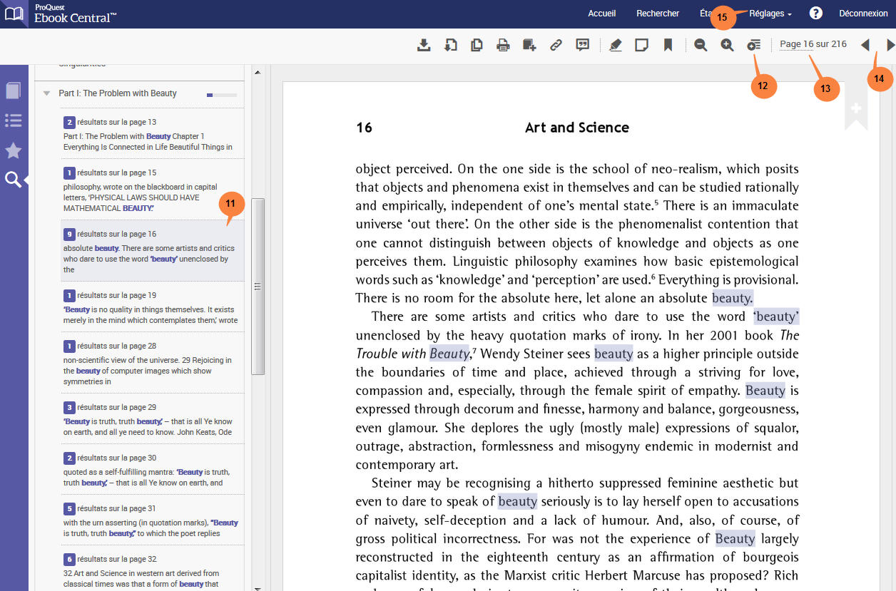Open the table of contents sidebar icon

[13, 120]
